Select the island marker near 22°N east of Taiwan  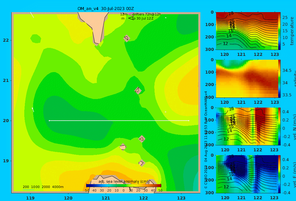tap(127, 38)
